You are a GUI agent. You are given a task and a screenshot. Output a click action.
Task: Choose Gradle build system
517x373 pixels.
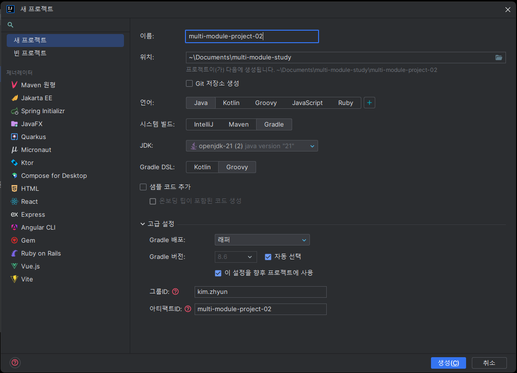point(274,124)
